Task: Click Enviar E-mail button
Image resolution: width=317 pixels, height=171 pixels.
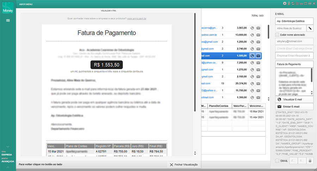Action: tap(294, 107)
